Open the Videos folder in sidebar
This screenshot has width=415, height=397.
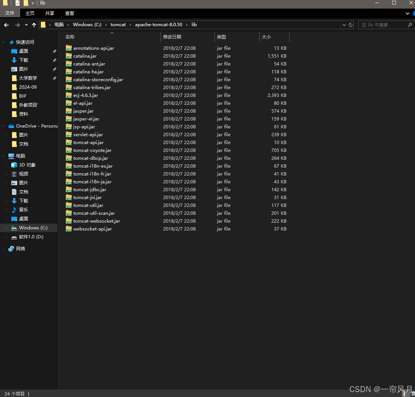pos(23,174)
